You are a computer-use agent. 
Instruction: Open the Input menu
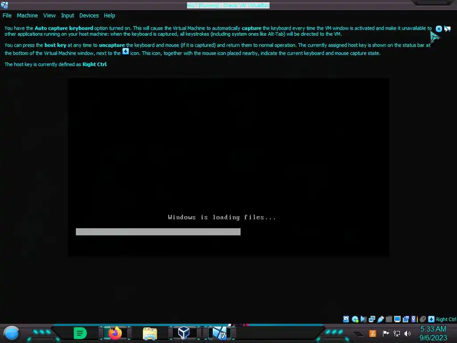[x=67, y=16]
